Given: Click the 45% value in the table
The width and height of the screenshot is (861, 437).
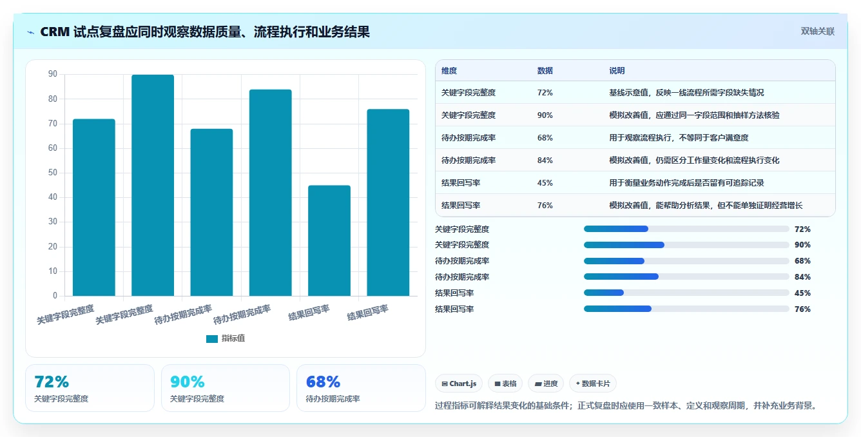Looking at the screenshot, I should [x=545, y=183].
